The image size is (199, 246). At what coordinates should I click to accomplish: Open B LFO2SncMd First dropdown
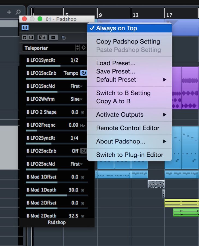coord(76,164)
